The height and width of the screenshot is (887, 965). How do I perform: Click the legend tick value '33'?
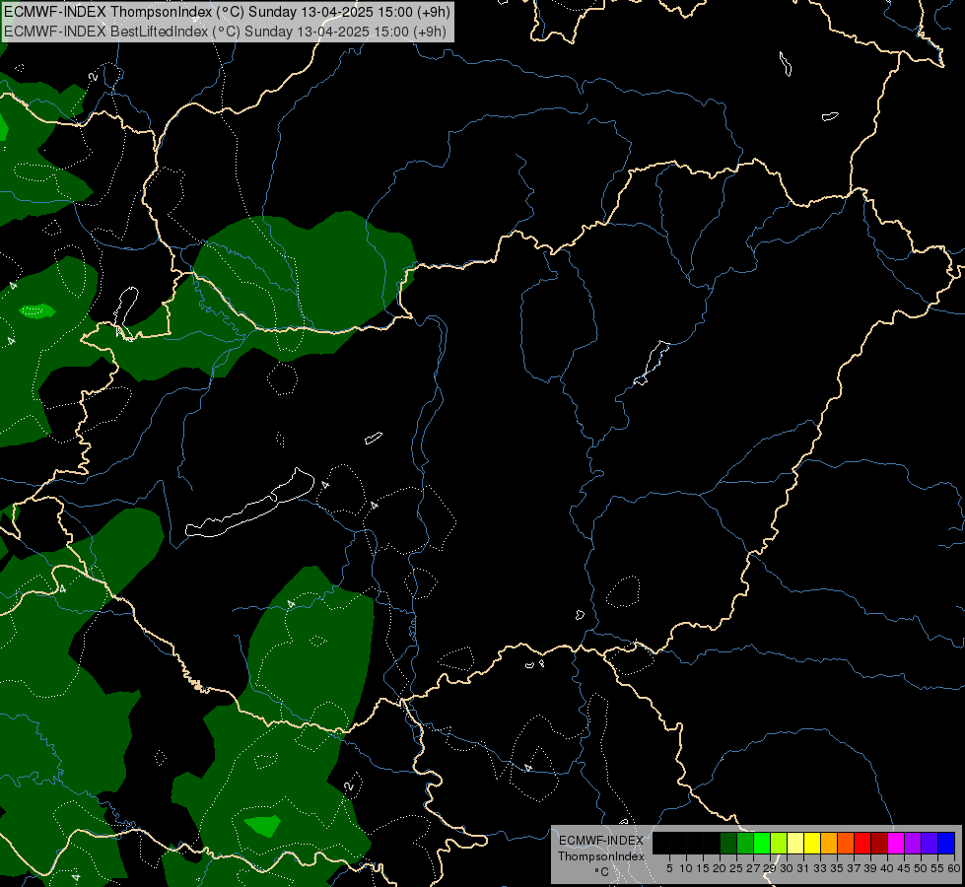click(820, 868)
